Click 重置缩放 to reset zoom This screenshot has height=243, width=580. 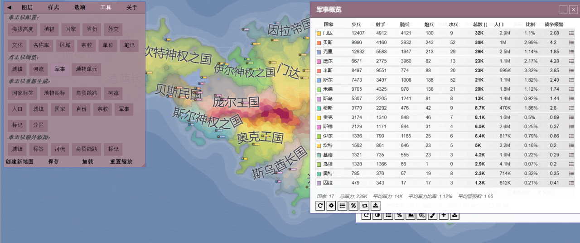click(x=121, y=161)
